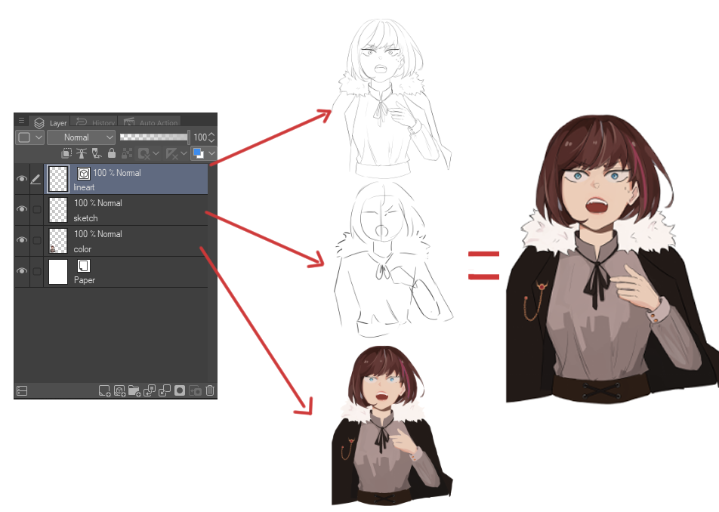719x512 pixels.
Task: Create a new vector layer
Action: click(x=119, y=390)
